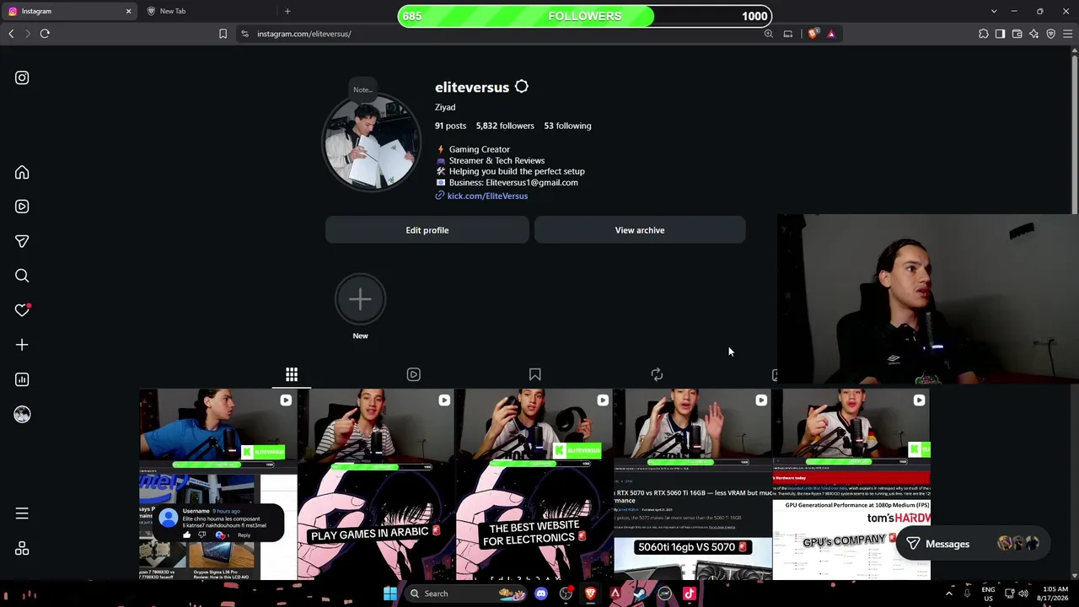Viewport: 1079px width, 607px height.
Task: Open the Brave VPN shield icon
Action: click(1050, 34)
